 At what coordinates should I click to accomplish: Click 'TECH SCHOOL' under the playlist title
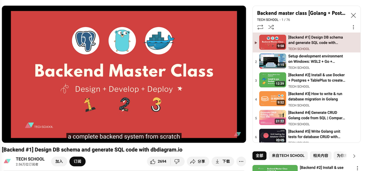tap(268, 20)
